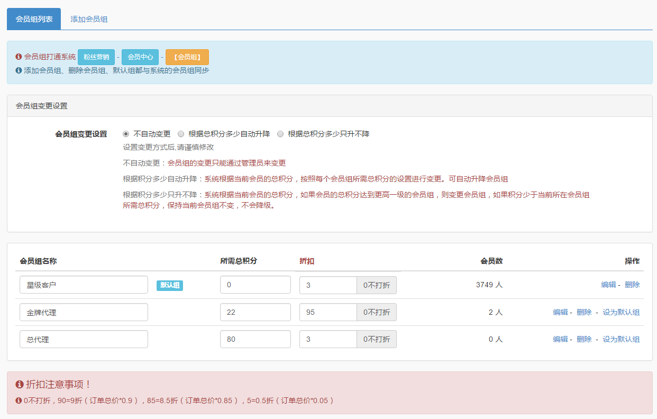This screenshot has width=657, height=419.
Task: Click the 0不打折 addon in the 星级客户 row
Action: (377, 285)
